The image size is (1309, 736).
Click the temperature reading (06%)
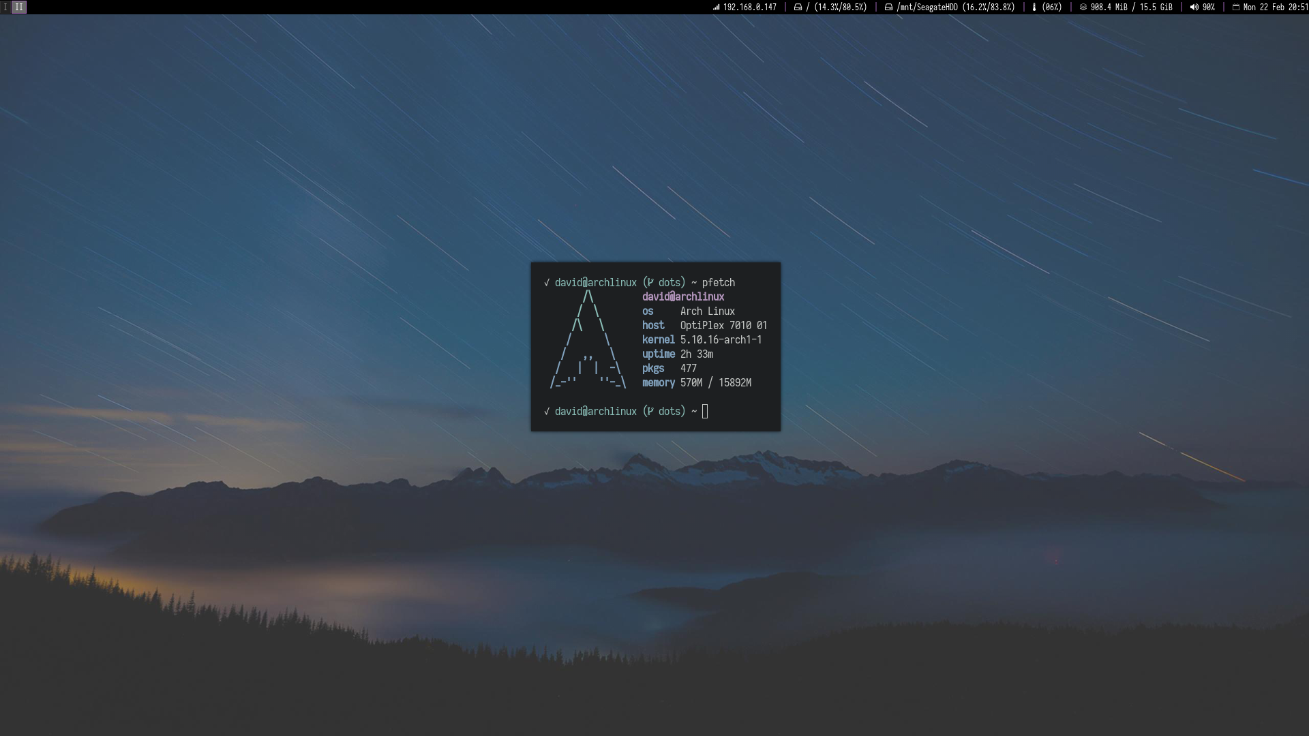coord(1052,7)
